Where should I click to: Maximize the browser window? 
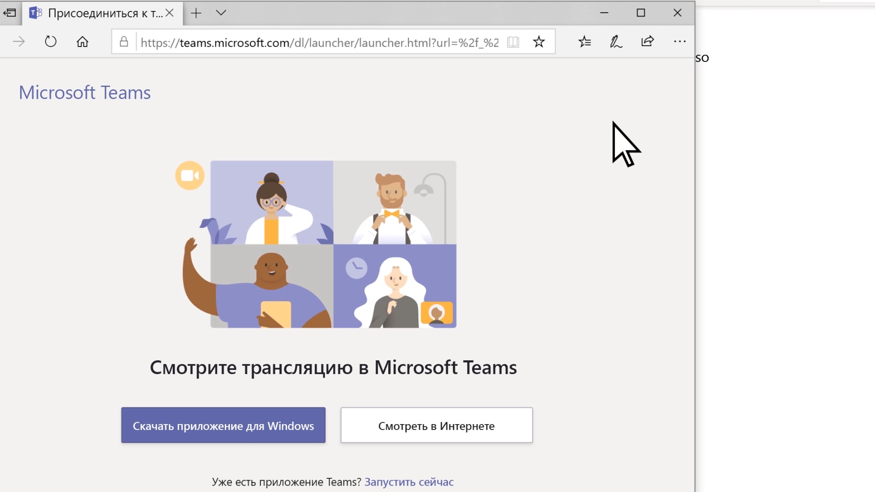[x=641, y=13]
